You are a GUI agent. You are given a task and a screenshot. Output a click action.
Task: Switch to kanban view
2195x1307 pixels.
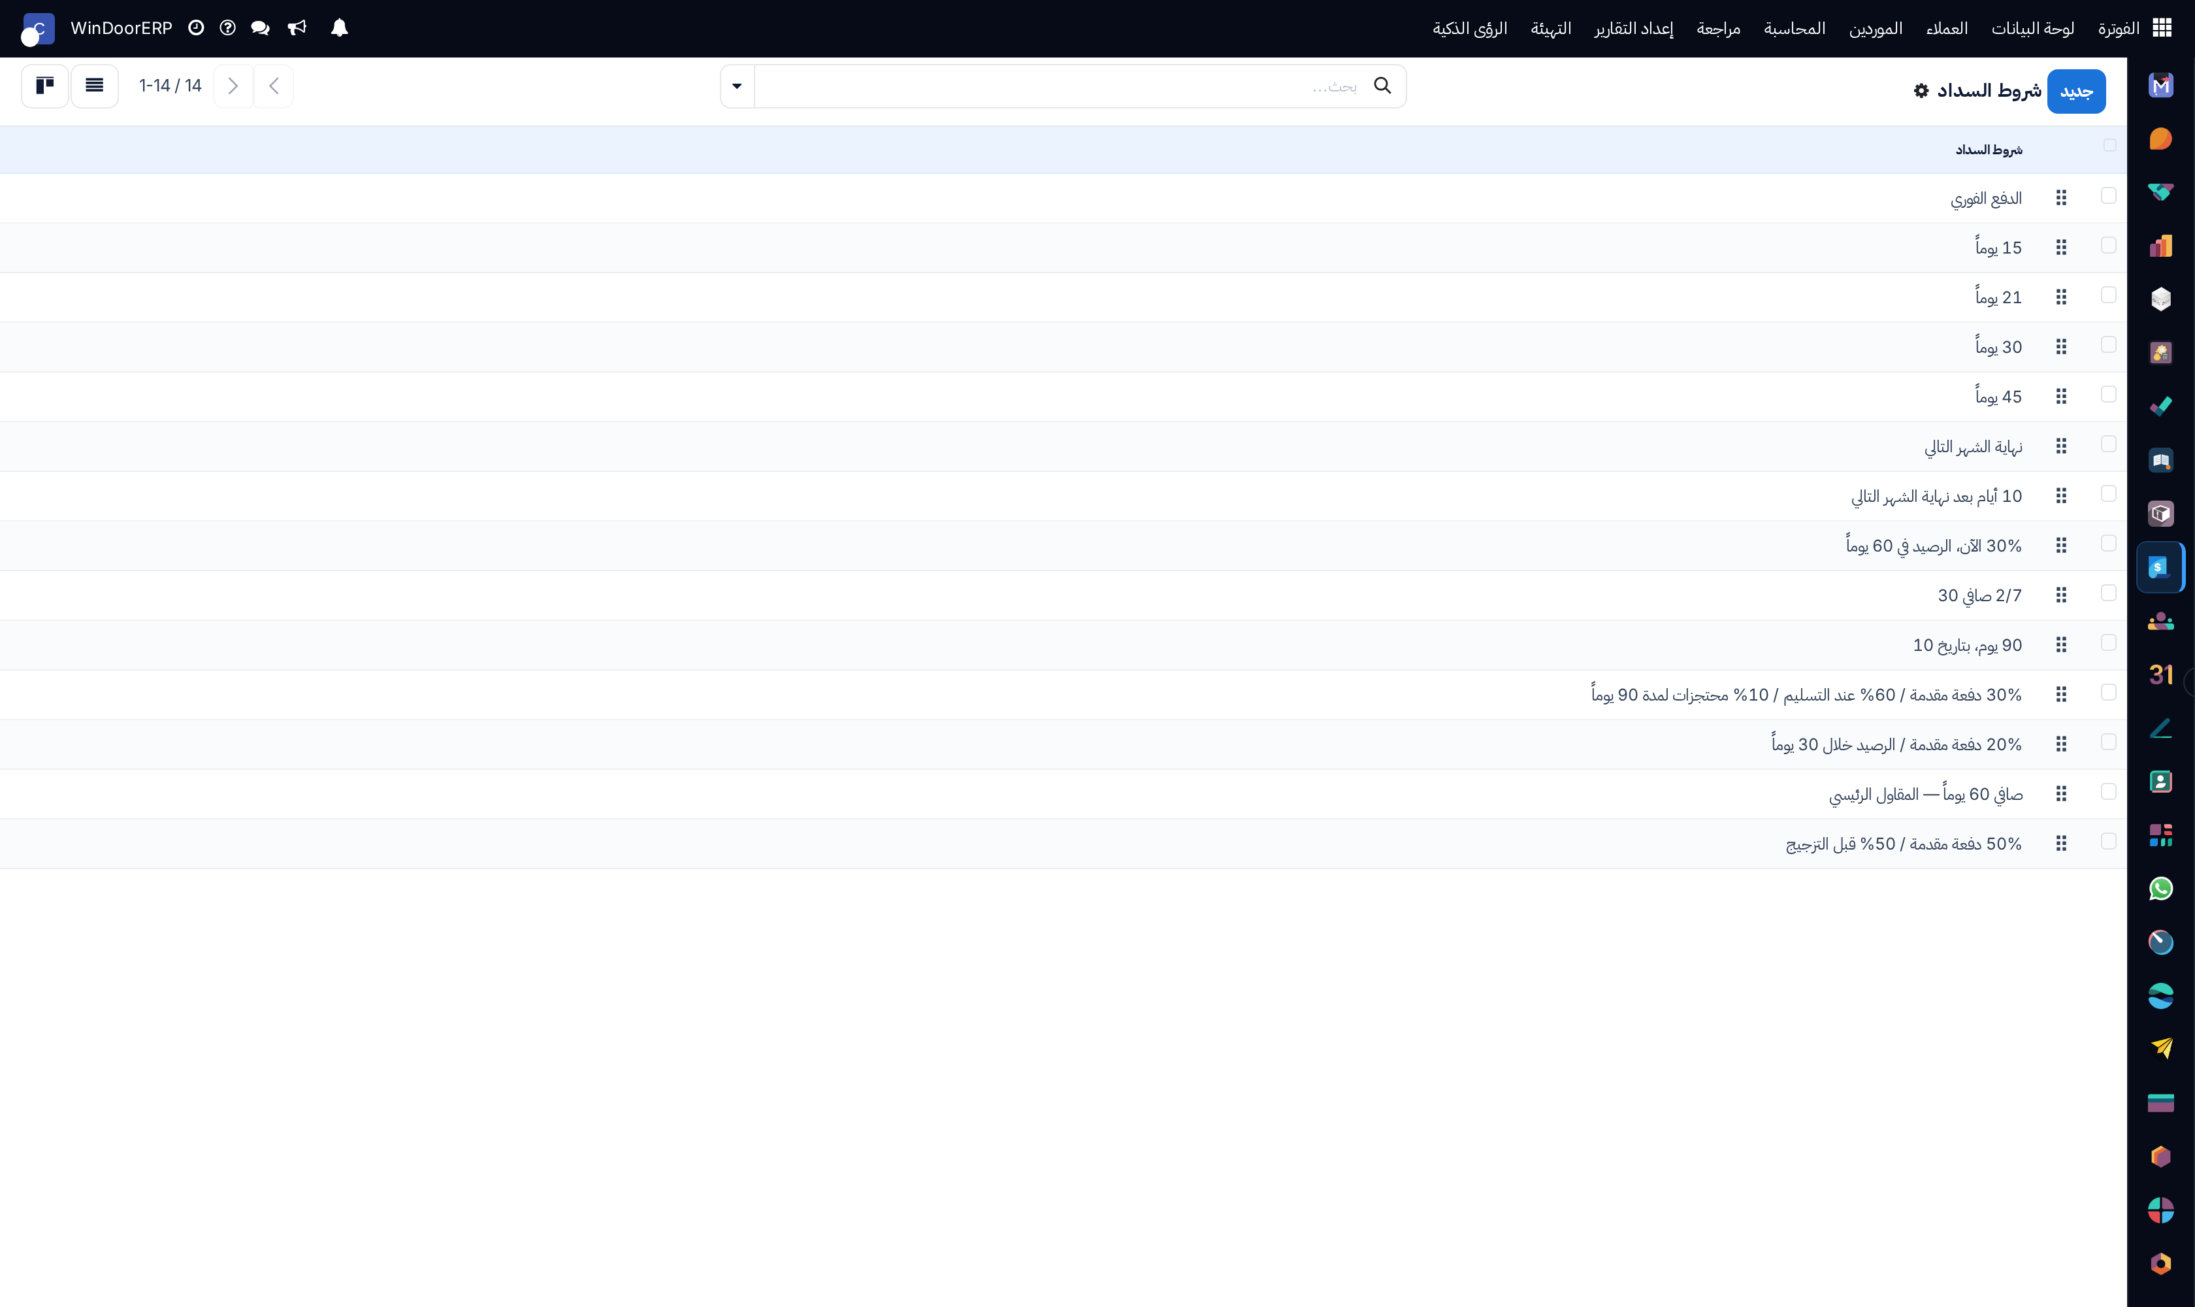coord(45,86)
